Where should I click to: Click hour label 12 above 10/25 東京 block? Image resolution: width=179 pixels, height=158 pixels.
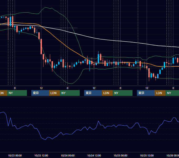coord(147,88)
